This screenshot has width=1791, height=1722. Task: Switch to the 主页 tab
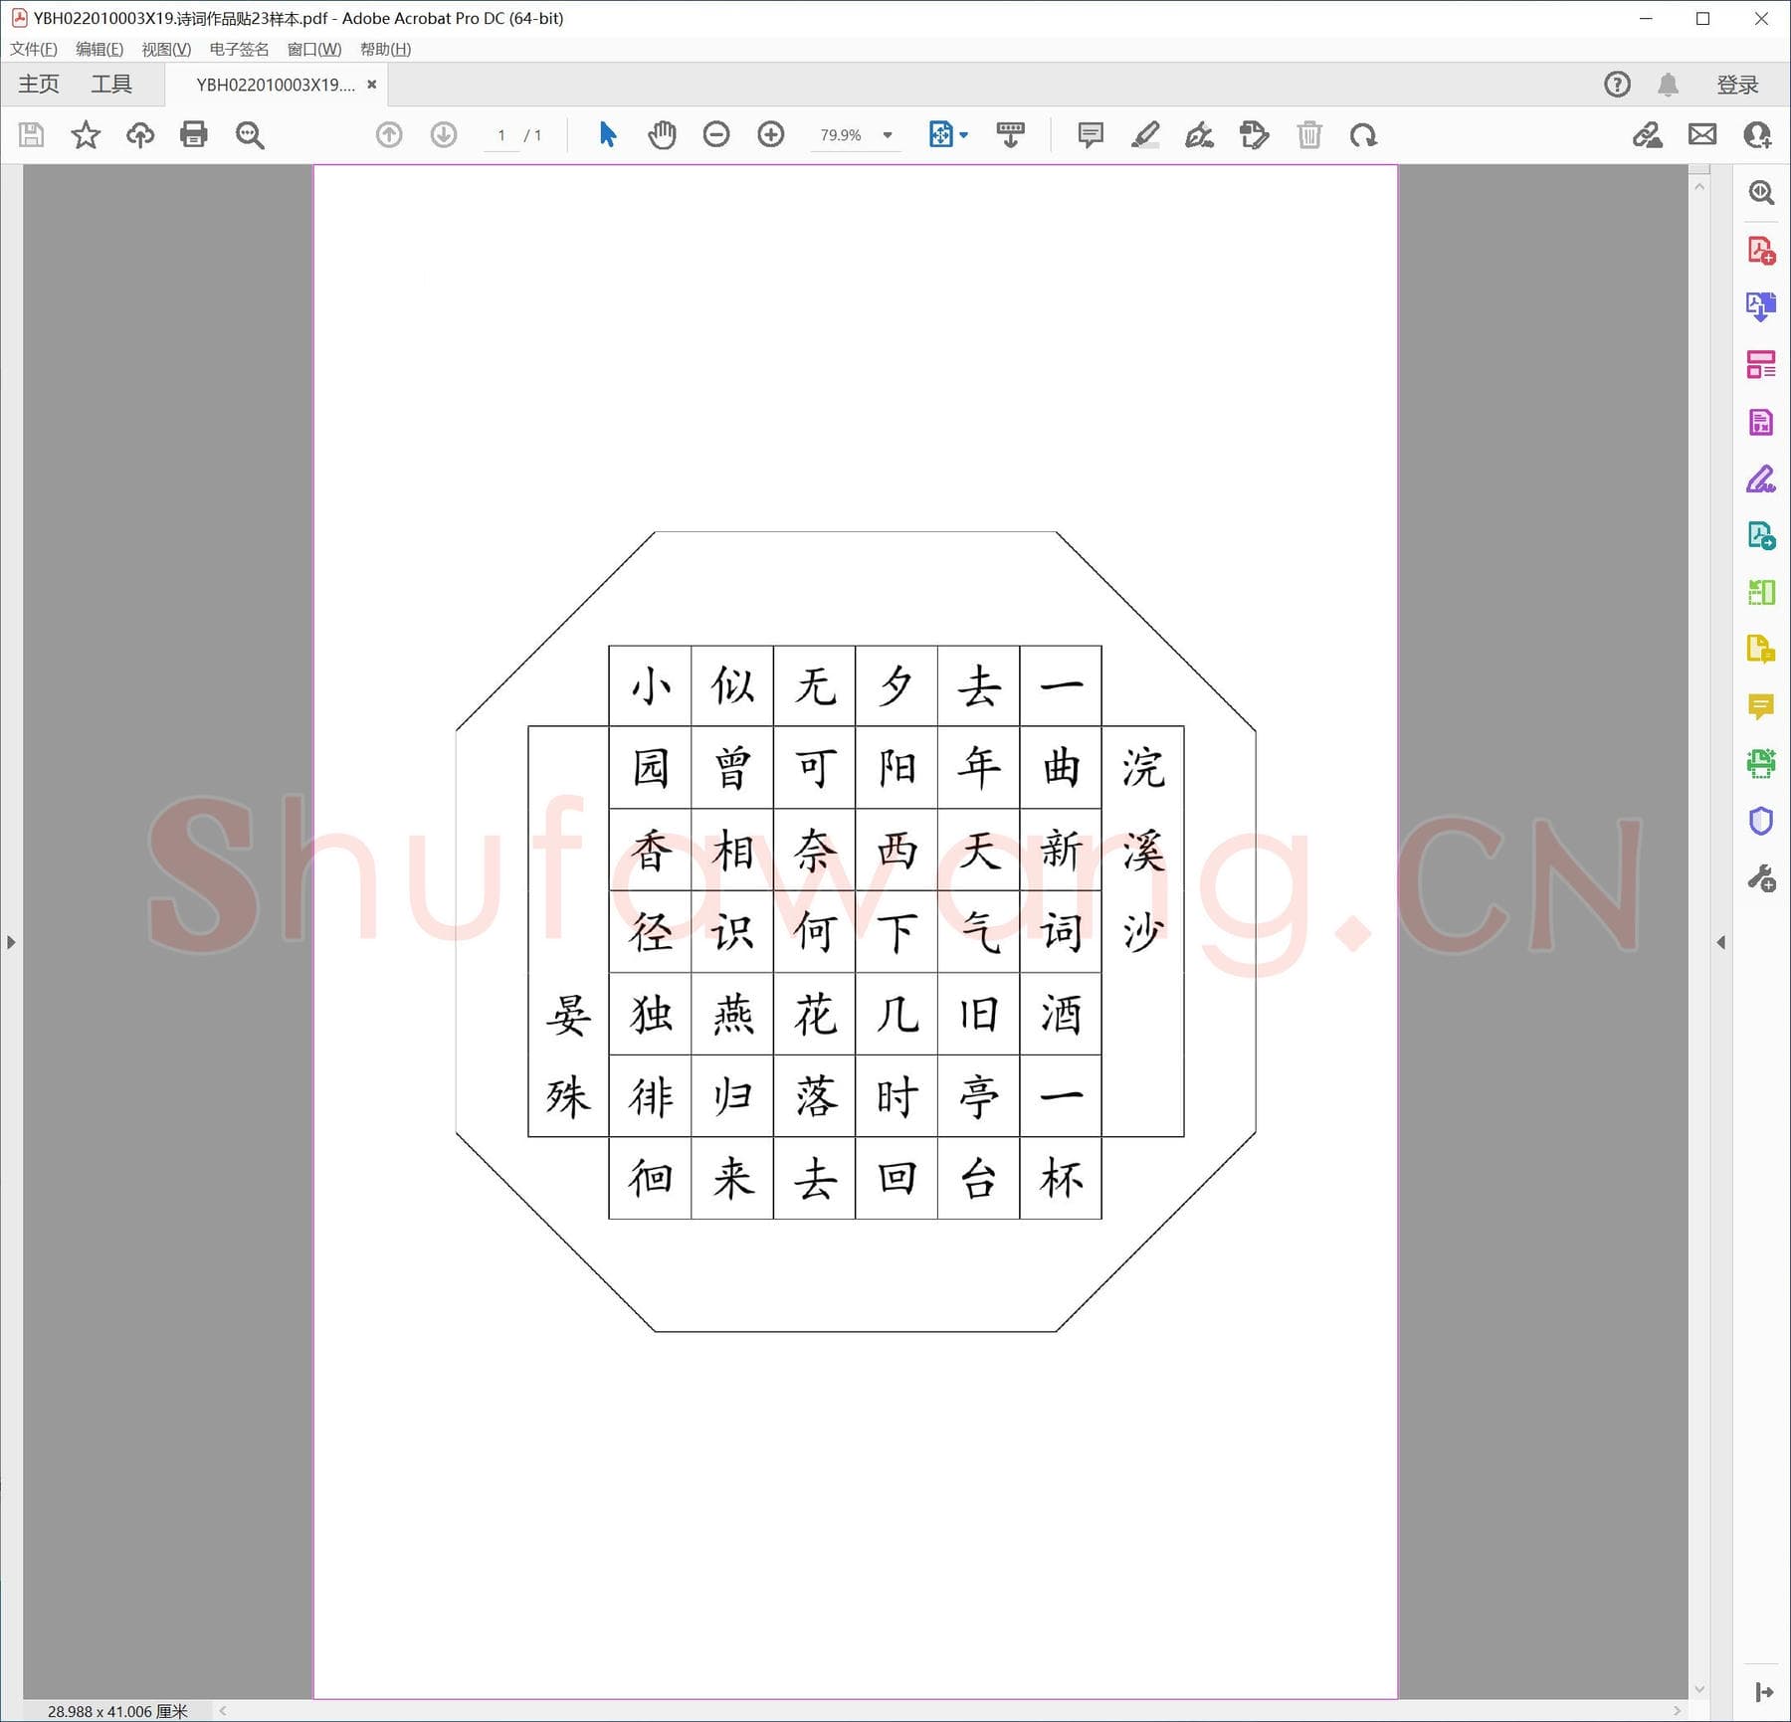click(39, 85)
